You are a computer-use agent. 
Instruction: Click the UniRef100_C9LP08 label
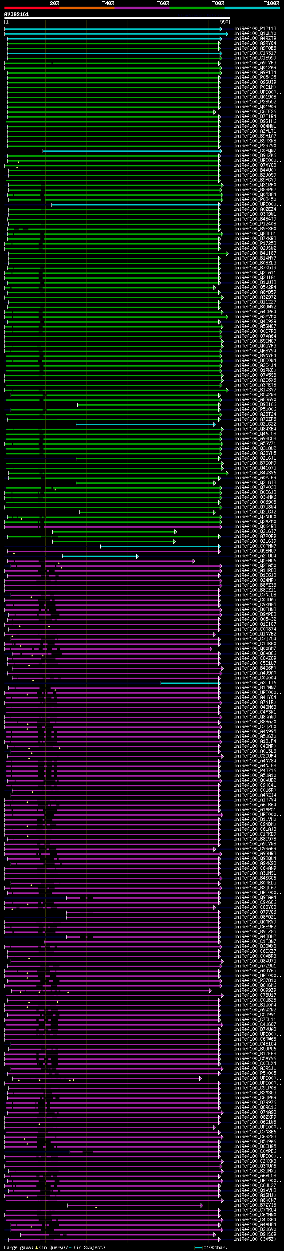[254, 1088]
